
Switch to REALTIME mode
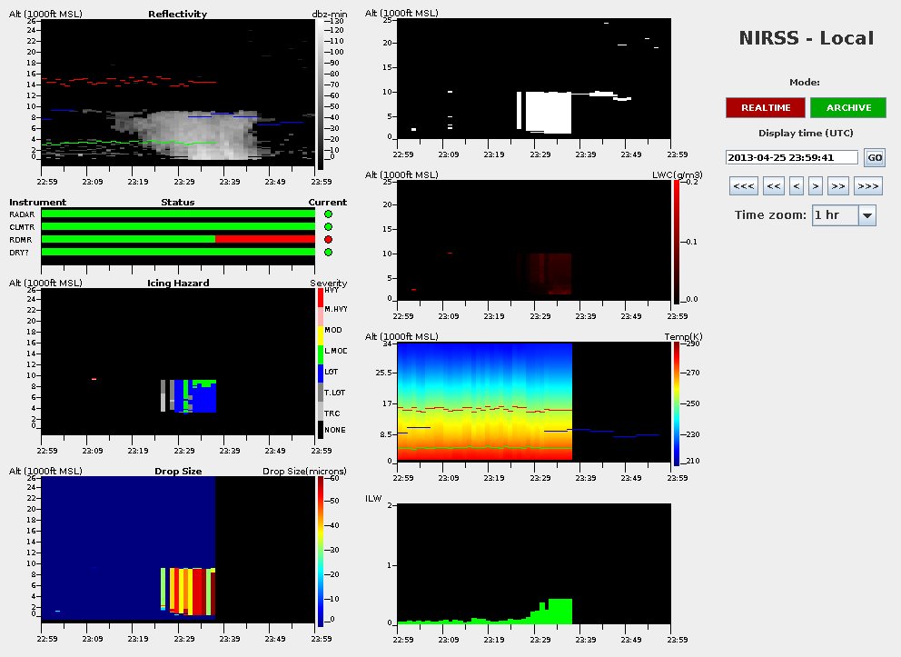(x=765, y=108)
